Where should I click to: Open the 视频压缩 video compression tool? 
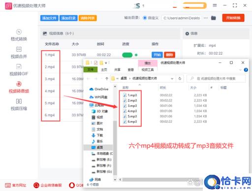19,104
